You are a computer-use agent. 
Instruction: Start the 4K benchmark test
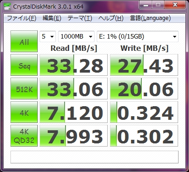click(x=24, y=112)
